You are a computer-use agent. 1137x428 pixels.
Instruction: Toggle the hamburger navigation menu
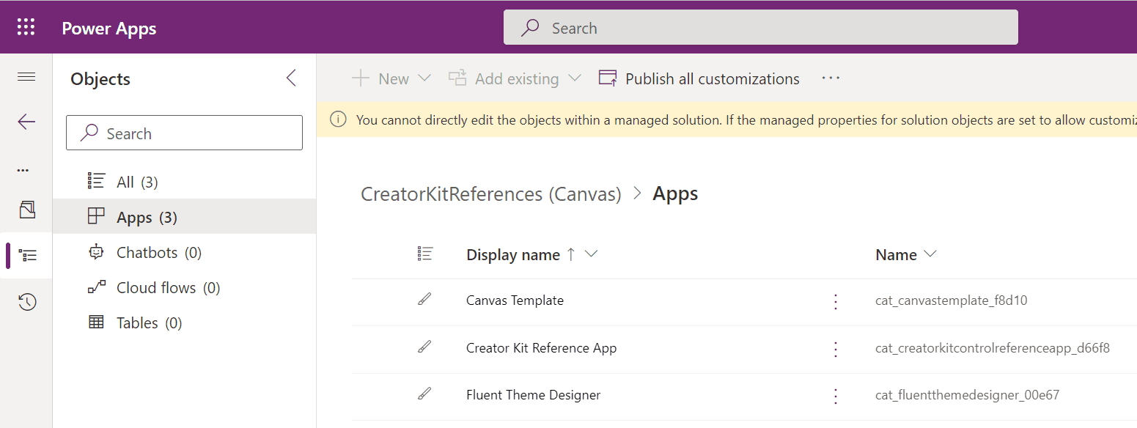point(26,77)
